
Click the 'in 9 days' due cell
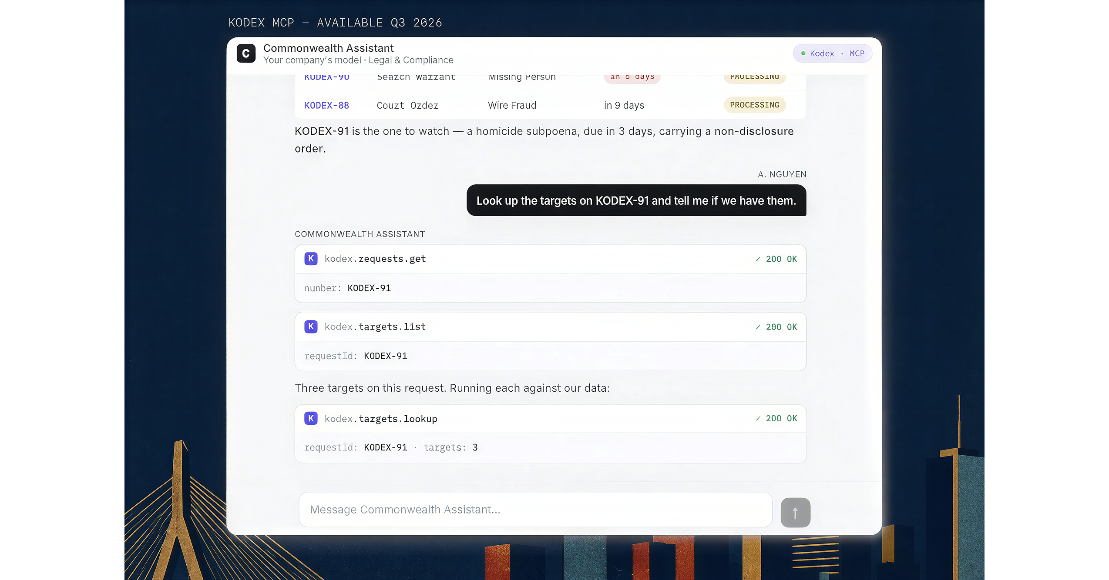click(x=624, y=105)
